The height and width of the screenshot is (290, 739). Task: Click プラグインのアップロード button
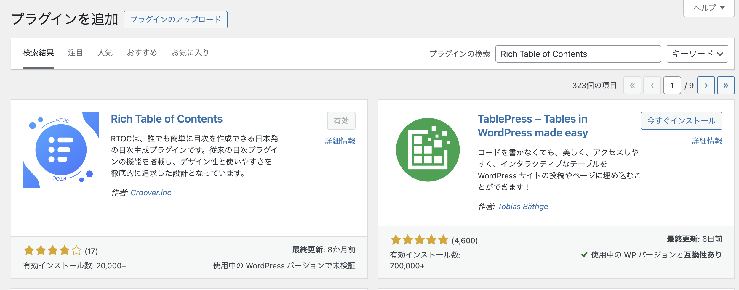[175, 20]
